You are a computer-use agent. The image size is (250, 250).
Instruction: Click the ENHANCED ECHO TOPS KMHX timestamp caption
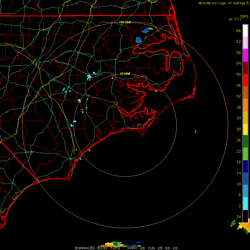click(126, 248)
